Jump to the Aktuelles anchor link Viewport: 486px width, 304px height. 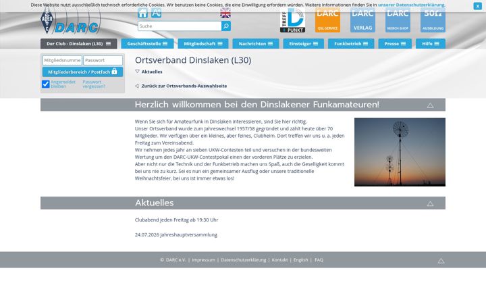[152, 72]
